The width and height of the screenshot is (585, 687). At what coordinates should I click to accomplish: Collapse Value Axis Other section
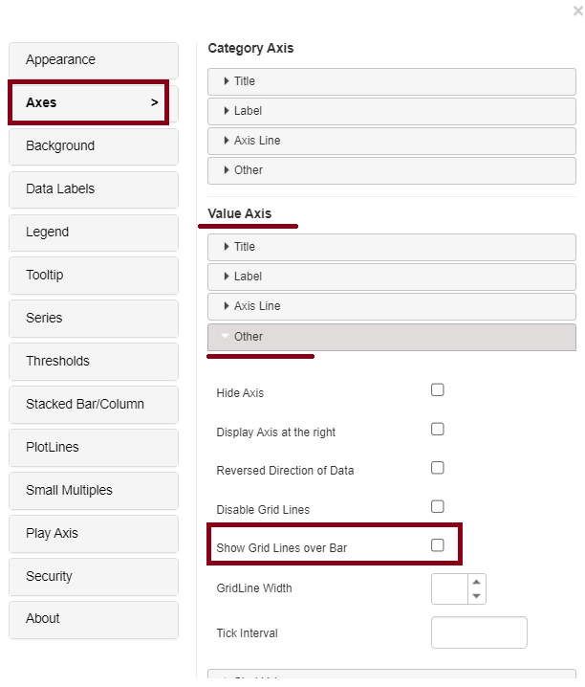[x=391, y=337]
